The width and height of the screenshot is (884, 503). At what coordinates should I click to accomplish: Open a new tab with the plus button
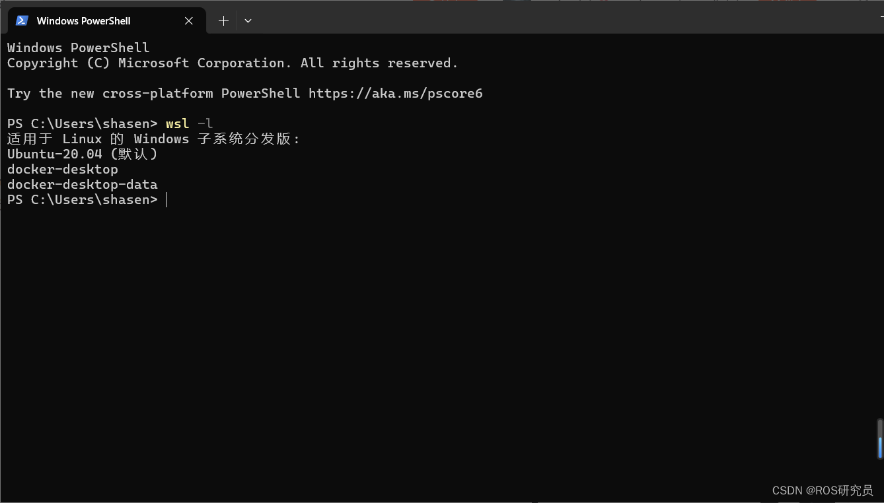(223, 21)
